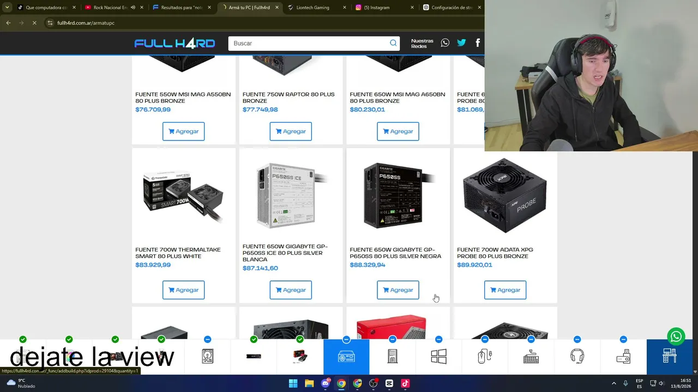Open Discord from the taskbar
Image resolution: width=698 pixels, height=392 pixels.
[325, 383]
